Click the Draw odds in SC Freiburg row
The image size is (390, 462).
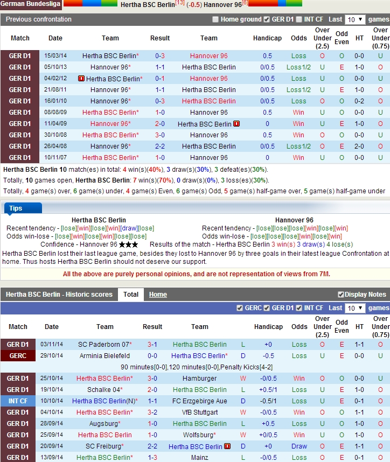point(299,446)
